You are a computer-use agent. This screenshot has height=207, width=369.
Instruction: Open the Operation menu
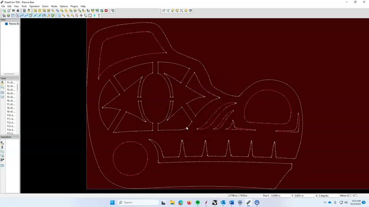[34, 6]
